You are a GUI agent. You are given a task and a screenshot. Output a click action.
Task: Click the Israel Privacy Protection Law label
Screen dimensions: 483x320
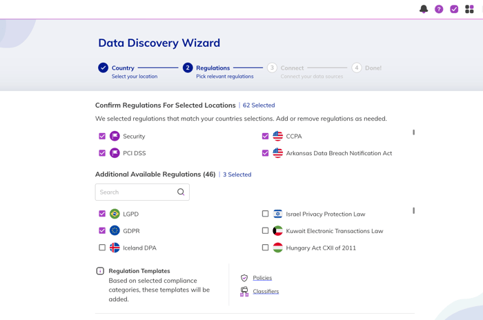pos(326,214)
